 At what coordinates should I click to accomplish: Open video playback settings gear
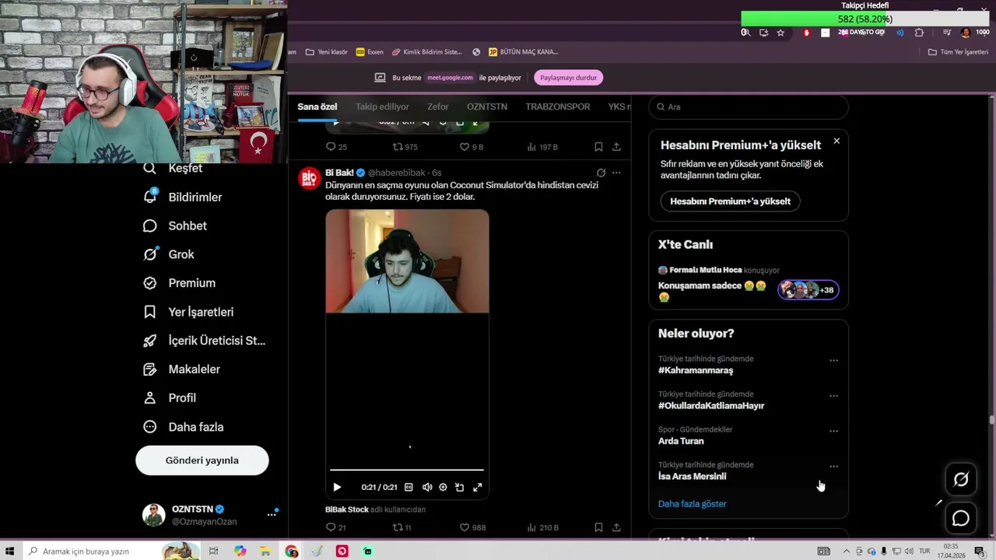pos(443,487)
